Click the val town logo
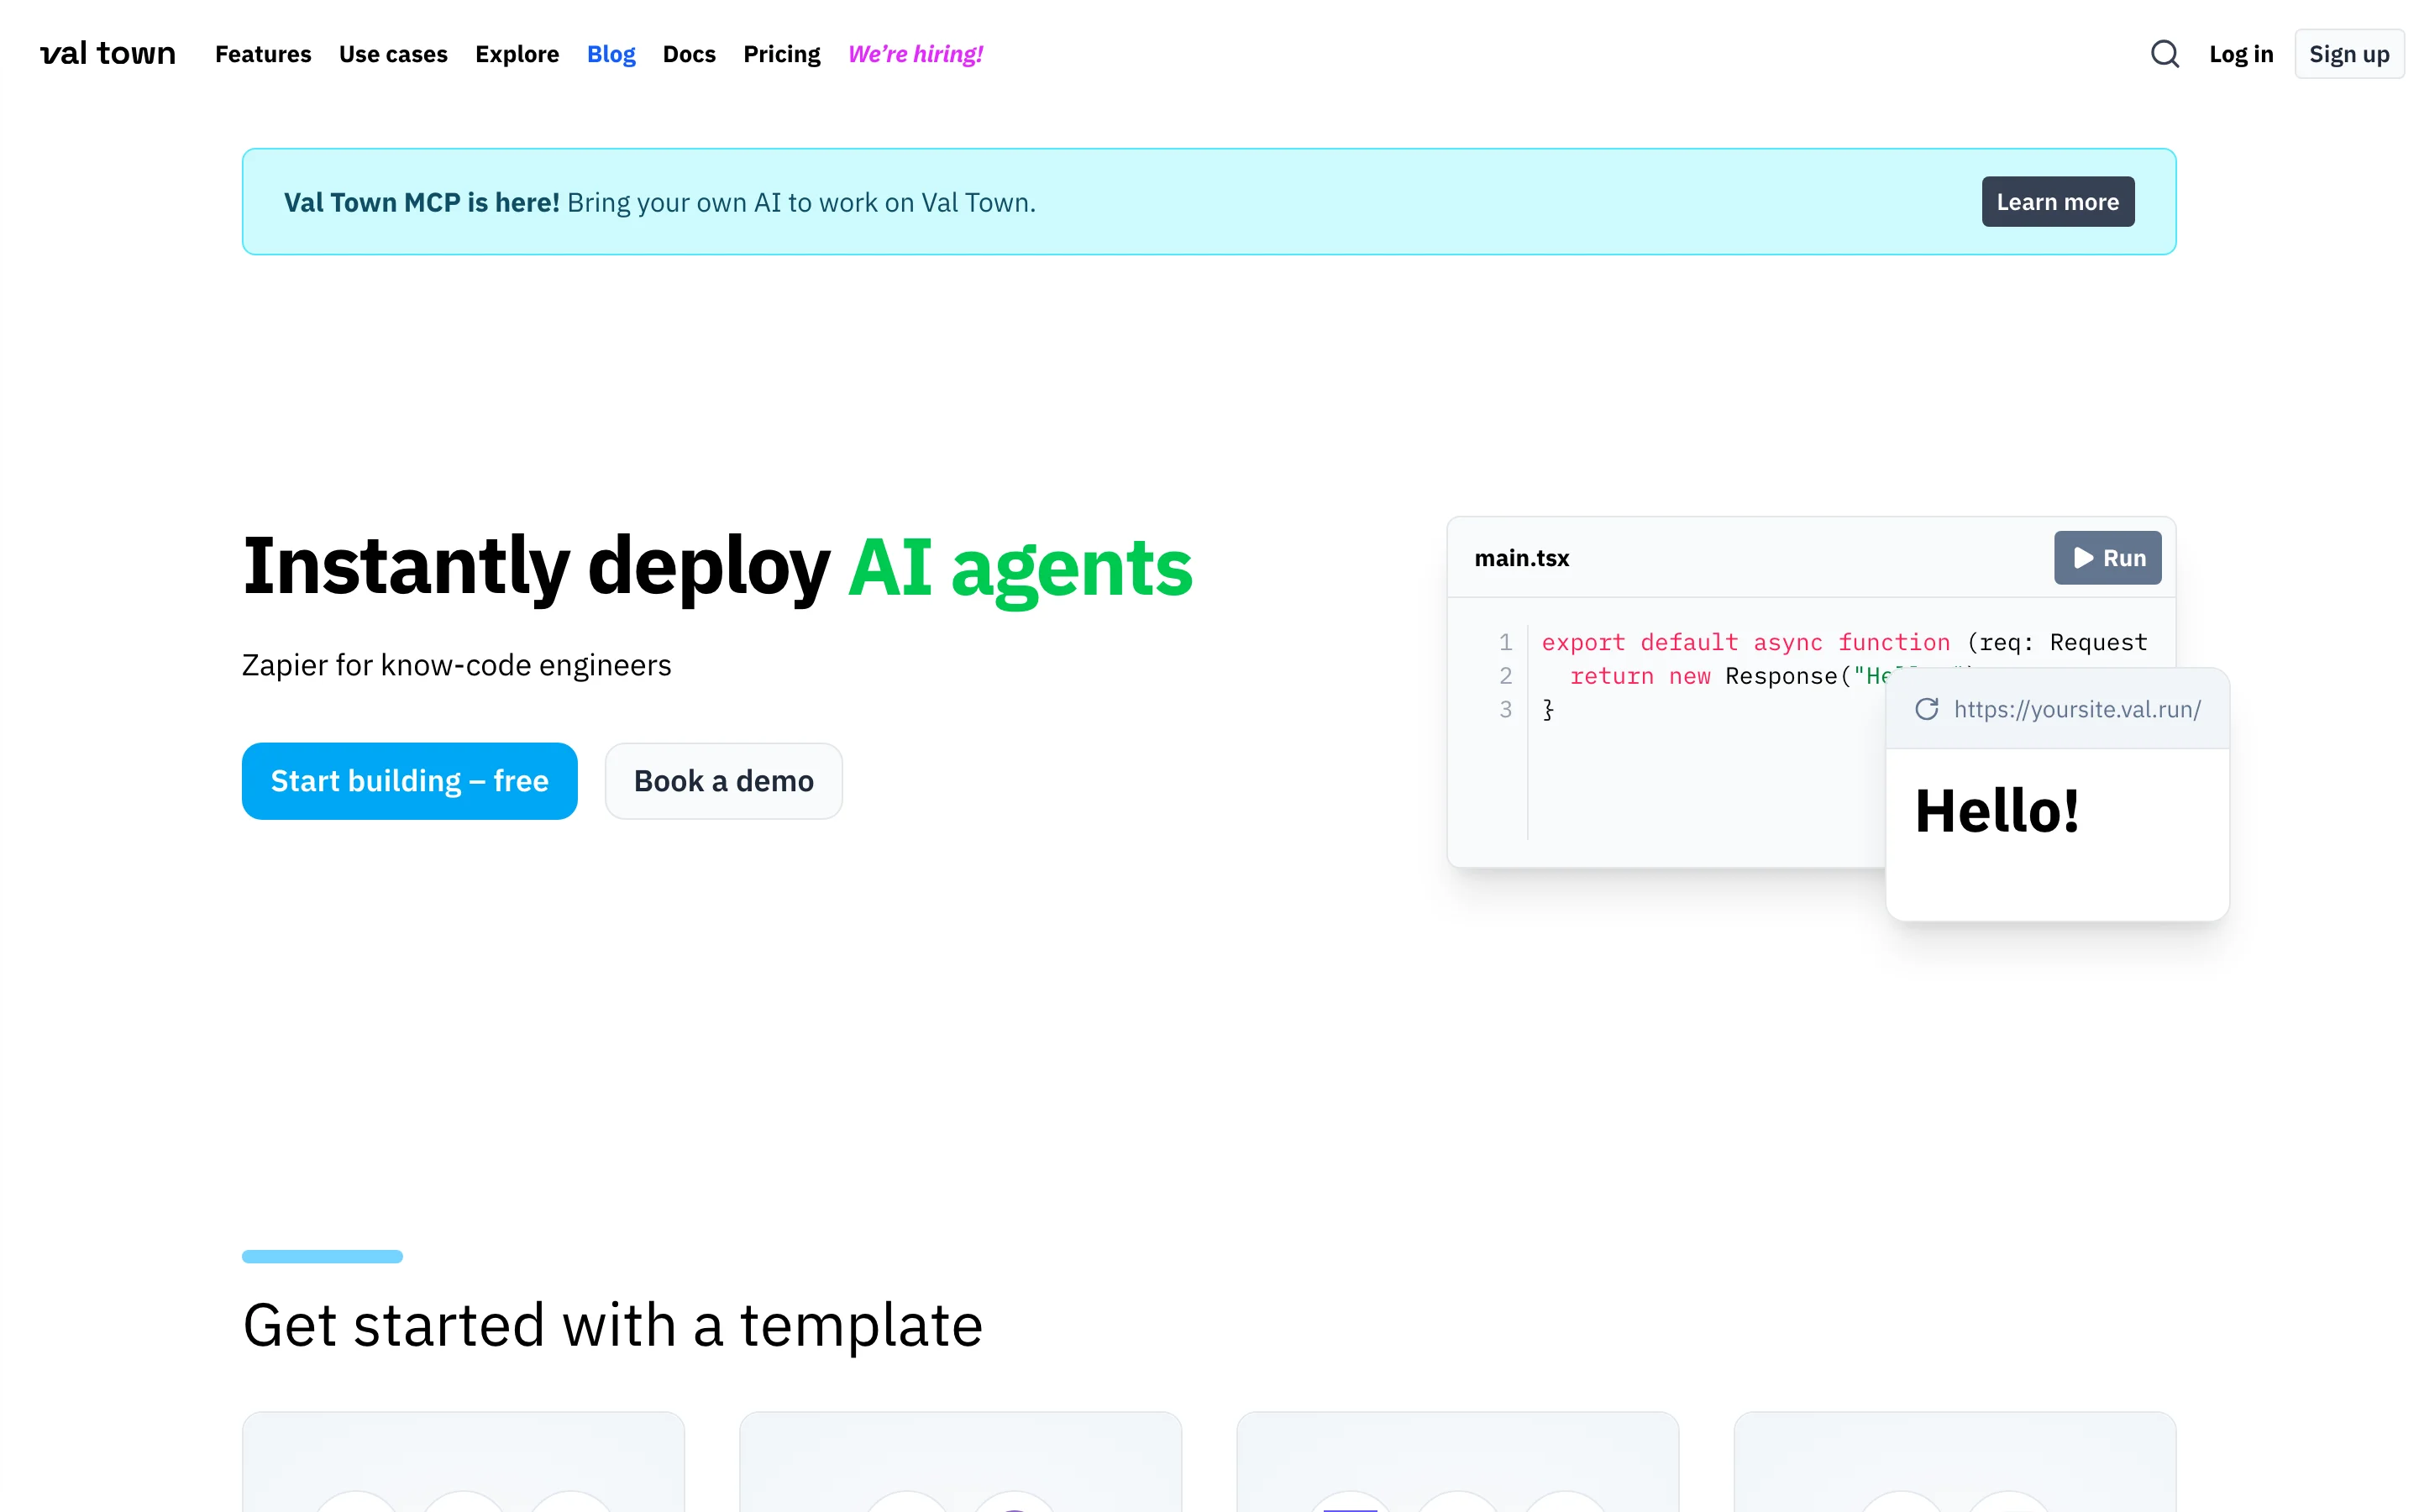 (108, 54)
